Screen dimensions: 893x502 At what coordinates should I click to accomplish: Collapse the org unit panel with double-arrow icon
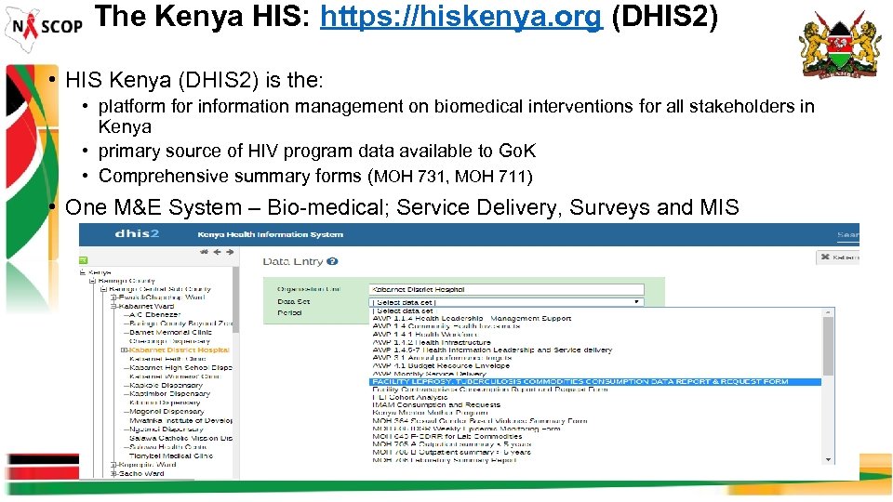point(204,252)
